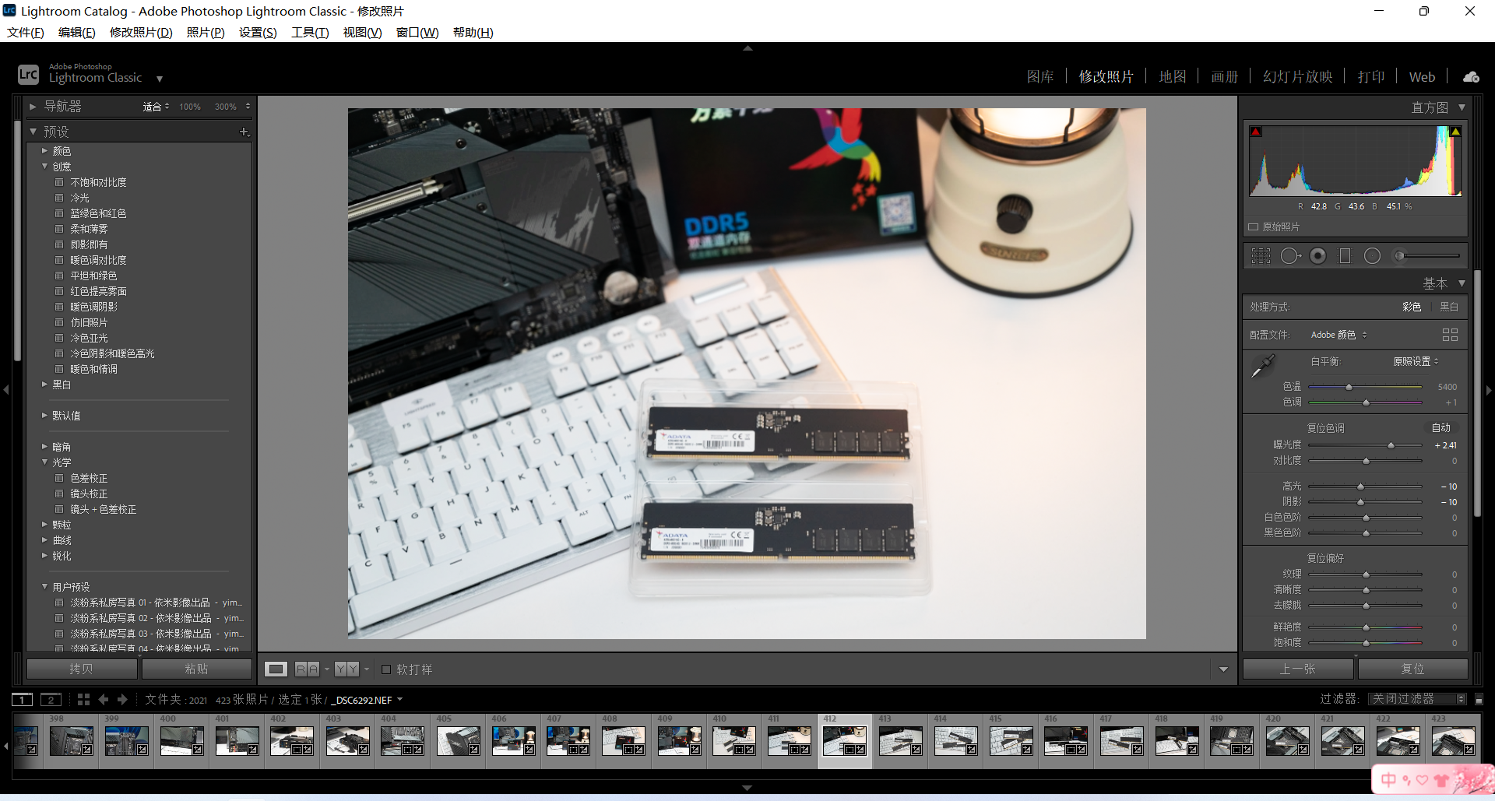Collapse the top module panel arrow

click(x=747, y=48)
